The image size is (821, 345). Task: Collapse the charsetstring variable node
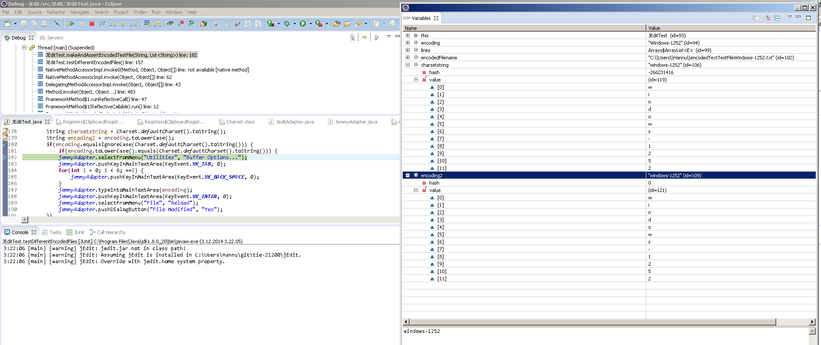pyautogui.click(x=407, y=65)
